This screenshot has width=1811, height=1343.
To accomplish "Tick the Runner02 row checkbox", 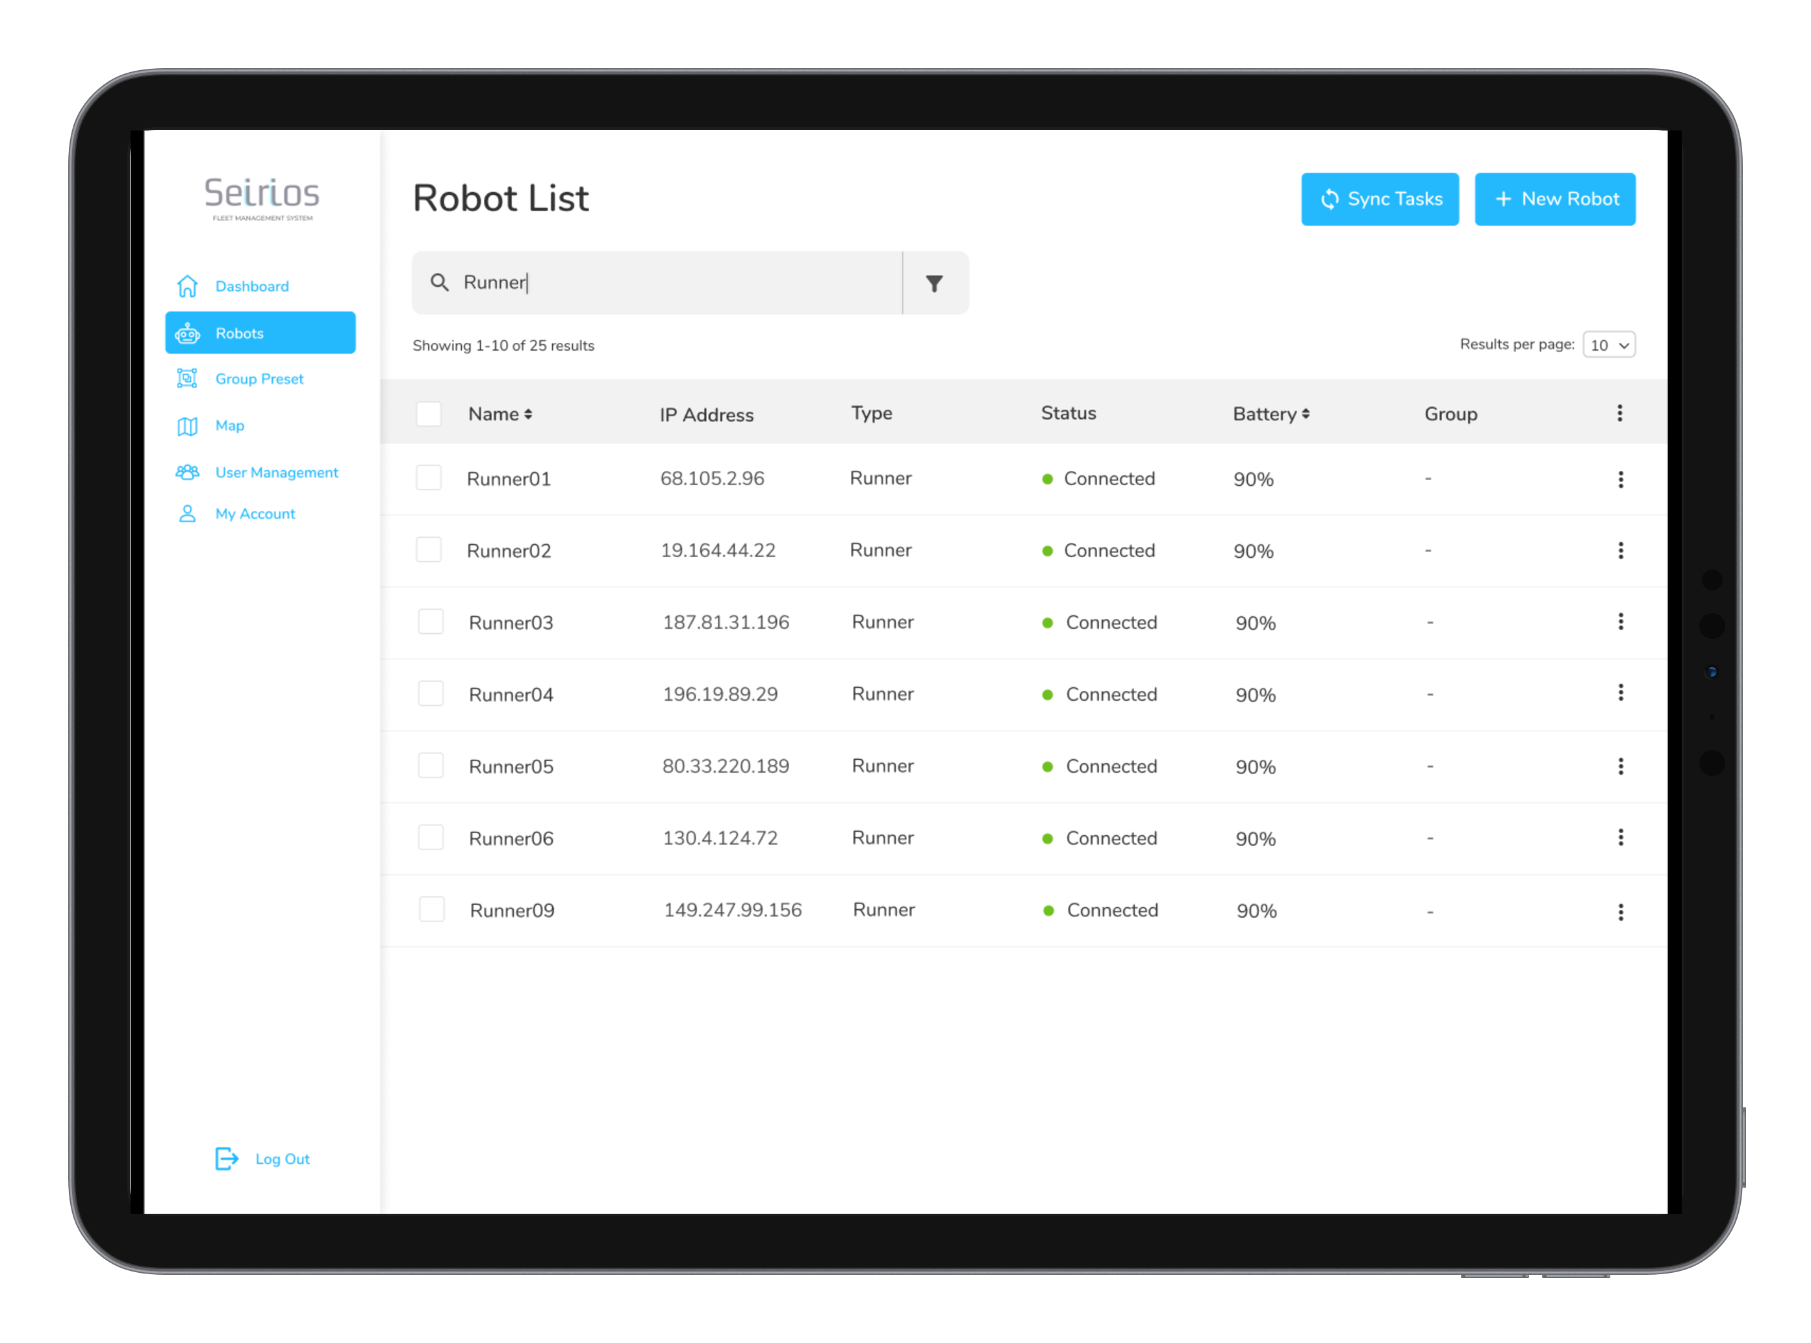I will 429,549.
